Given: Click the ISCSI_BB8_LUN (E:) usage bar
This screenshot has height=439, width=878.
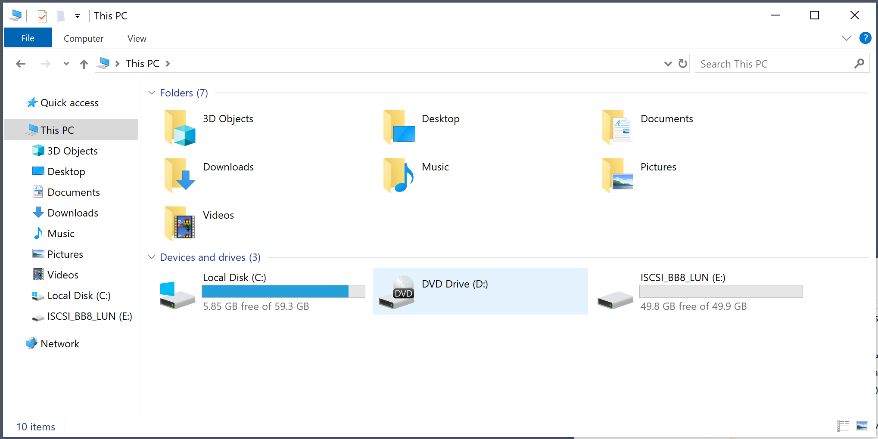Looking at the screenshot, I should click(721, 291).
